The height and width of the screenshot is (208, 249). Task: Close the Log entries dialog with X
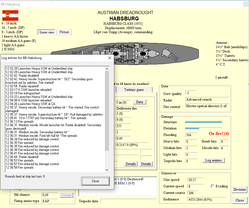coord(110,58)
